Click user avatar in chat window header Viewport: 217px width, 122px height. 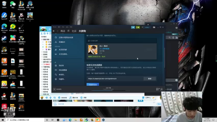(x=43, y=29)
